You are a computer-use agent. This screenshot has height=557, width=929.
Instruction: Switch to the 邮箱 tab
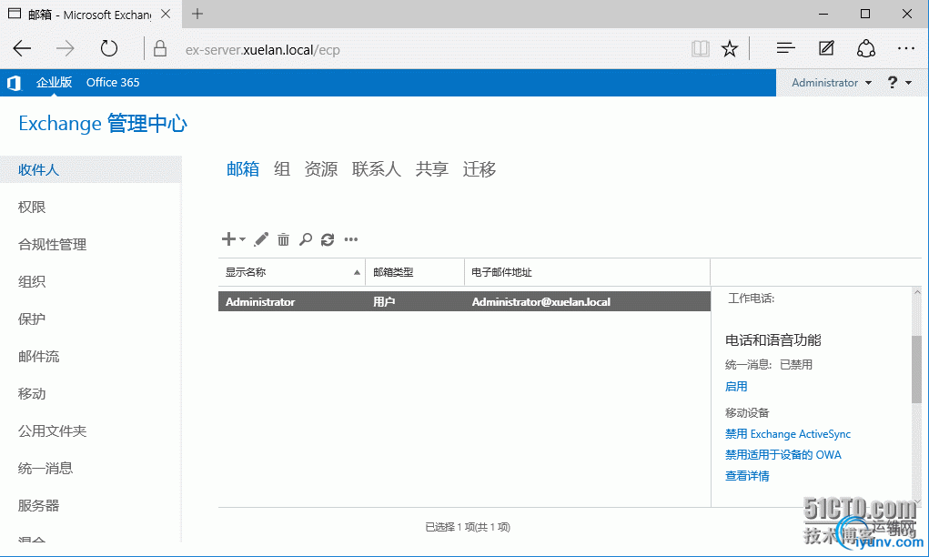point(243,169)
